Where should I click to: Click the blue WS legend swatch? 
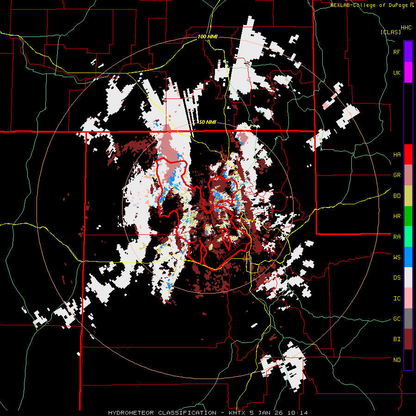pyautogui.click(x=408, y=257)
